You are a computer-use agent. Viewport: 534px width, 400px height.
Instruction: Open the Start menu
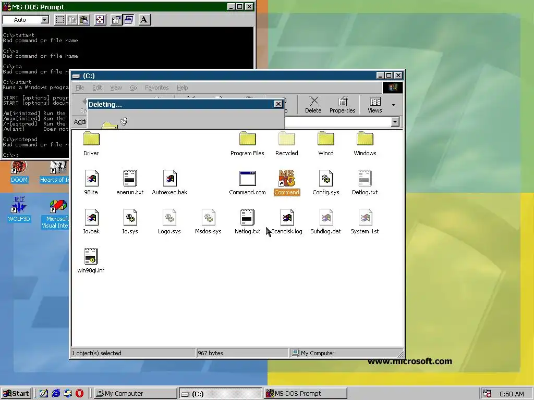(x=16, y=394)
